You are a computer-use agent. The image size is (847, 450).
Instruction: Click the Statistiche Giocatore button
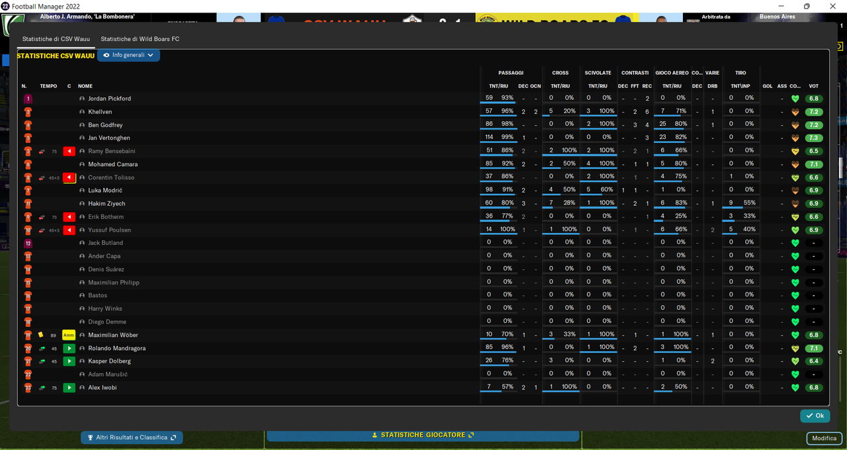click(423, 435)
